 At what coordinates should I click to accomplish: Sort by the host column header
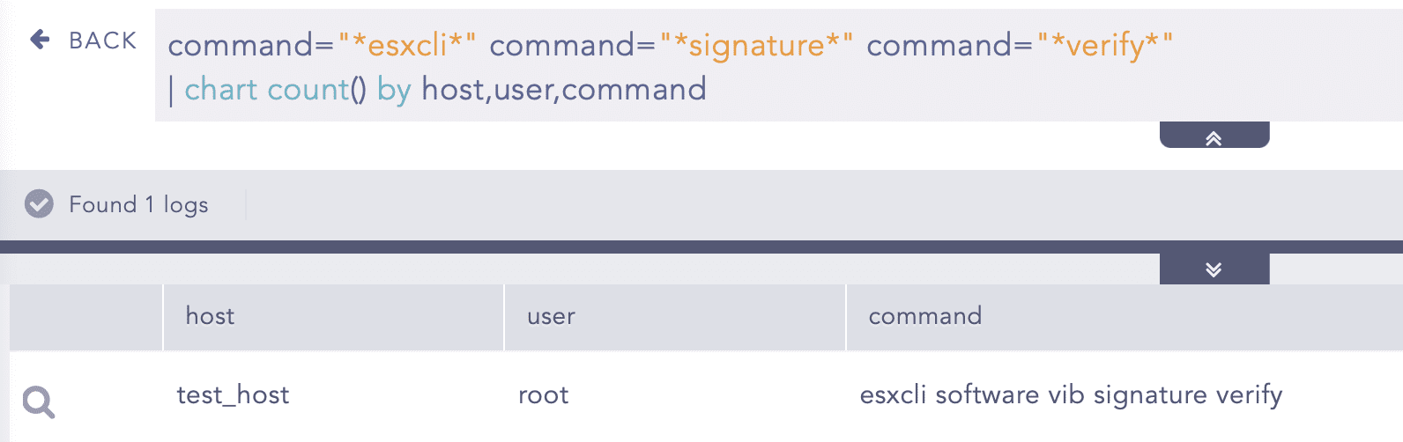coord(210,317)
